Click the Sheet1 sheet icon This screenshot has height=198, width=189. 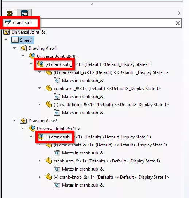[x=15, y=40]
